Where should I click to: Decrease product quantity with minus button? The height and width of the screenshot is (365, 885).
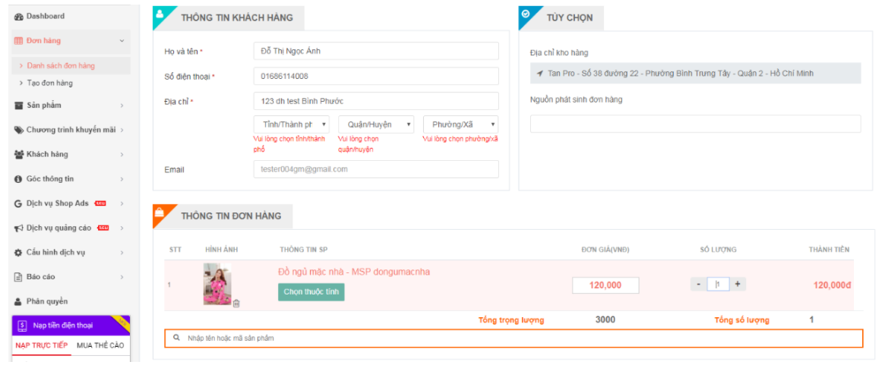698,284
